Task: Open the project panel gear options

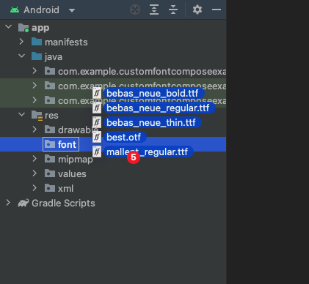Action: click(x=197, y=10)
